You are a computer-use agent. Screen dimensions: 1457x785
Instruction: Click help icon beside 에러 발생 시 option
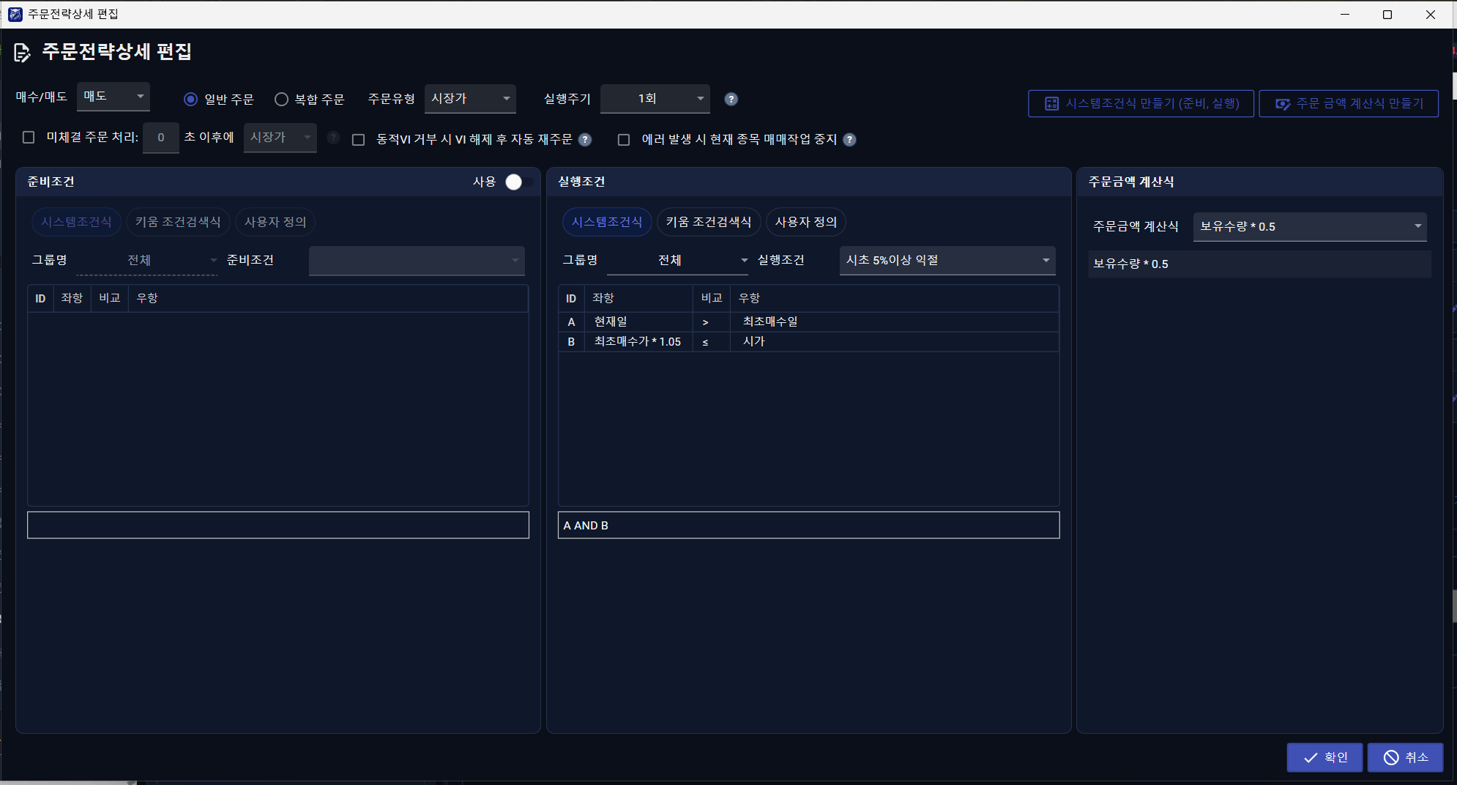point(849,139)
